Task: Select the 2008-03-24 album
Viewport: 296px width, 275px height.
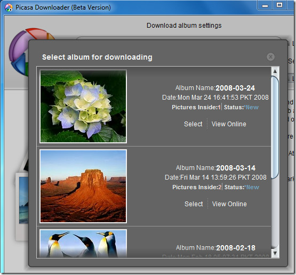Action: tap(193, 124)
